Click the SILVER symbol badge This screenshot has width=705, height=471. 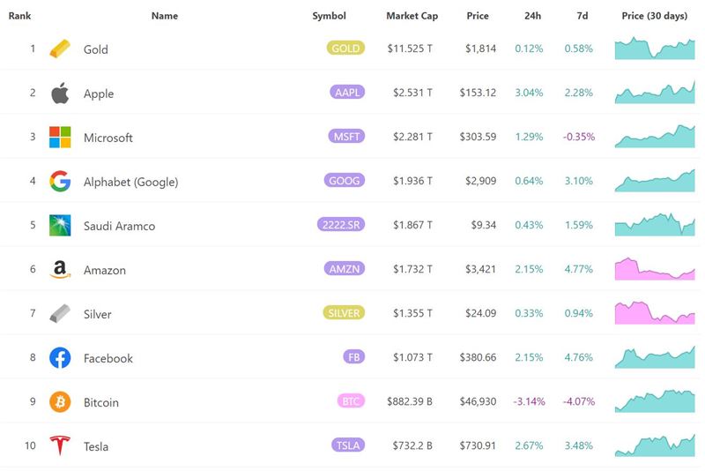click(x=344, y=312)
